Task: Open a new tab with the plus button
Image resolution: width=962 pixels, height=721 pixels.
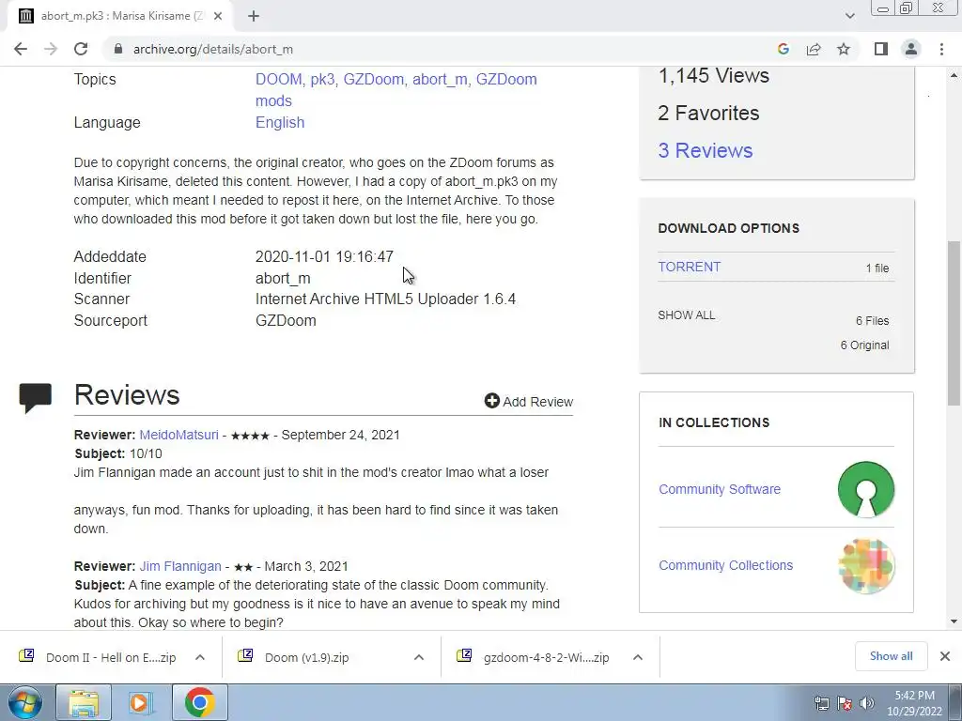Action: (x=254, y=16)
